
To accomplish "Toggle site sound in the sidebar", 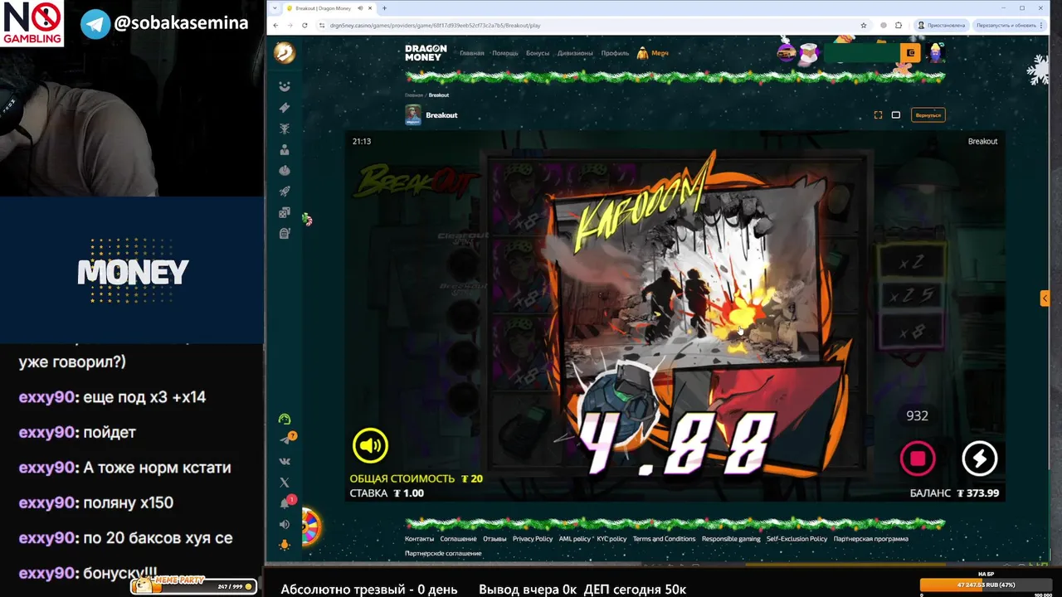I will [x=285, y=524].
